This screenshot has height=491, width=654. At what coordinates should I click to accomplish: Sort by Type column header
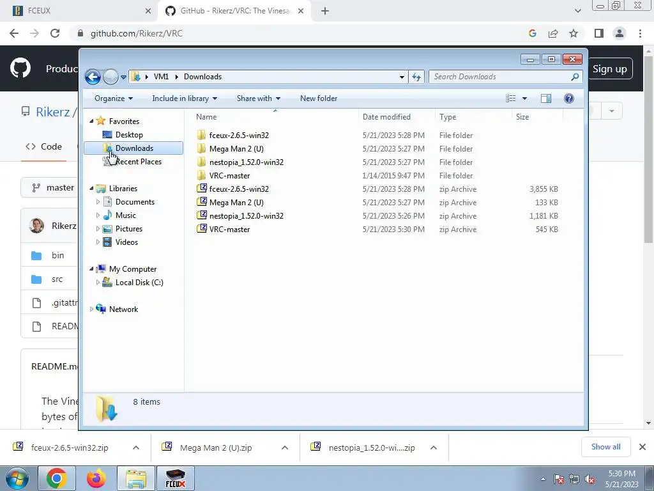coord(473,117)
